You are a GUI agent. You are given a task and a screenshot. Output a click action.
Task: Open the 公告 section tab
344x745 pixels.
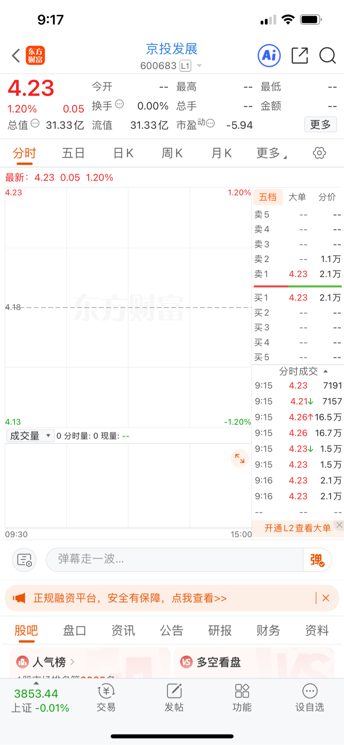(172, 631)
